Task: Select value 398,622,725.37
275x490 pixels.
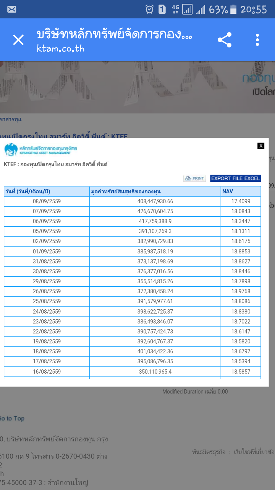Action: pos(155,312)
